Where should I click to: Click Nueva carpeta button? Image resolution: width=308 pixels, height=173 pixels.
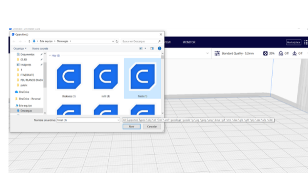coord(40,48)
